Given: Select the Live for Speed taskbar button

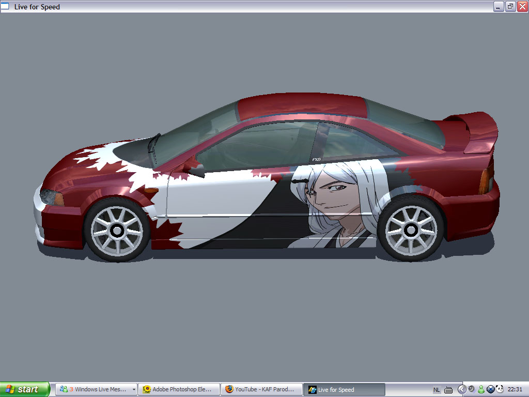Looking at the screenshot, I should coord(344,389).
